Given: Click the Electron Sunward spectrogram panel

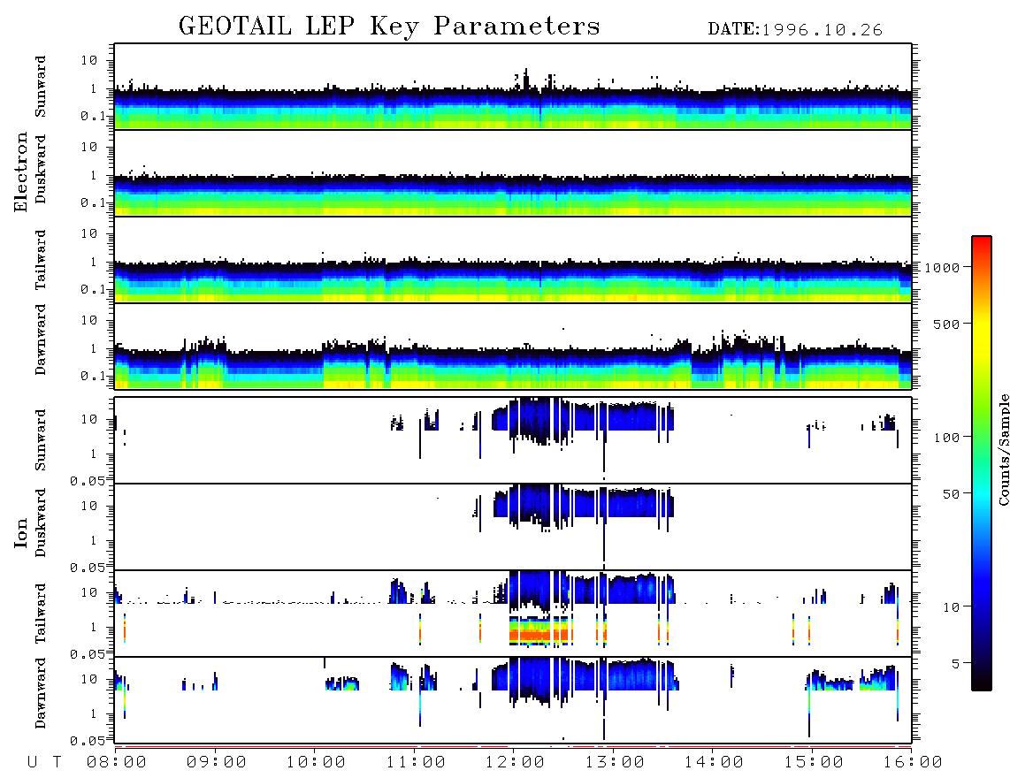Looking at the screenshot, I should click(513, 87).
